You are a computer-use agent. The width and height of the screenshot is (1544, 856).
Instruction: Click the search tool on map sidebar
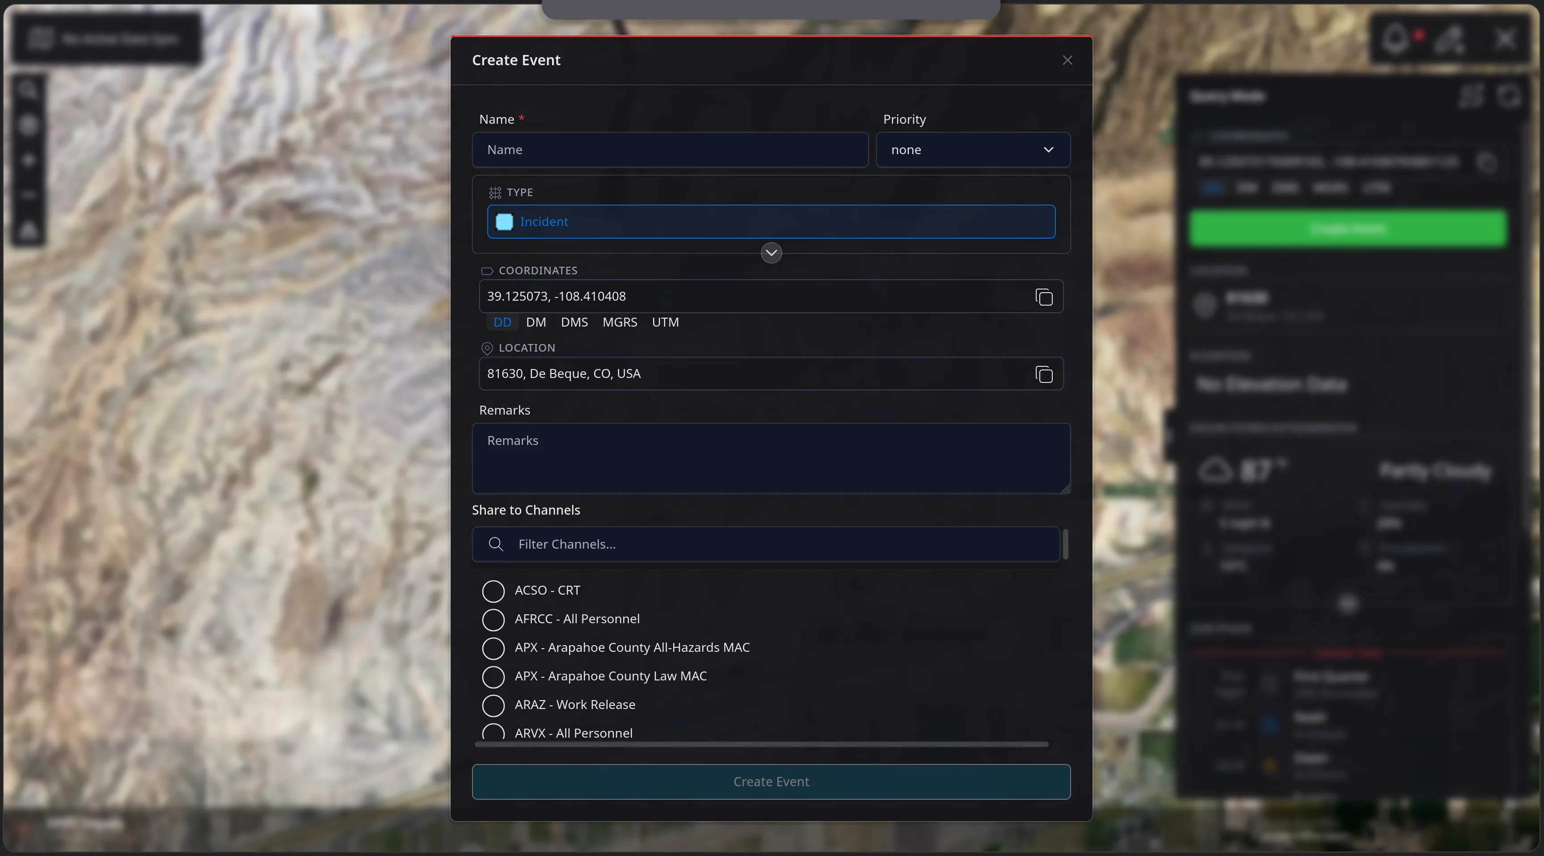coord(28,90)
